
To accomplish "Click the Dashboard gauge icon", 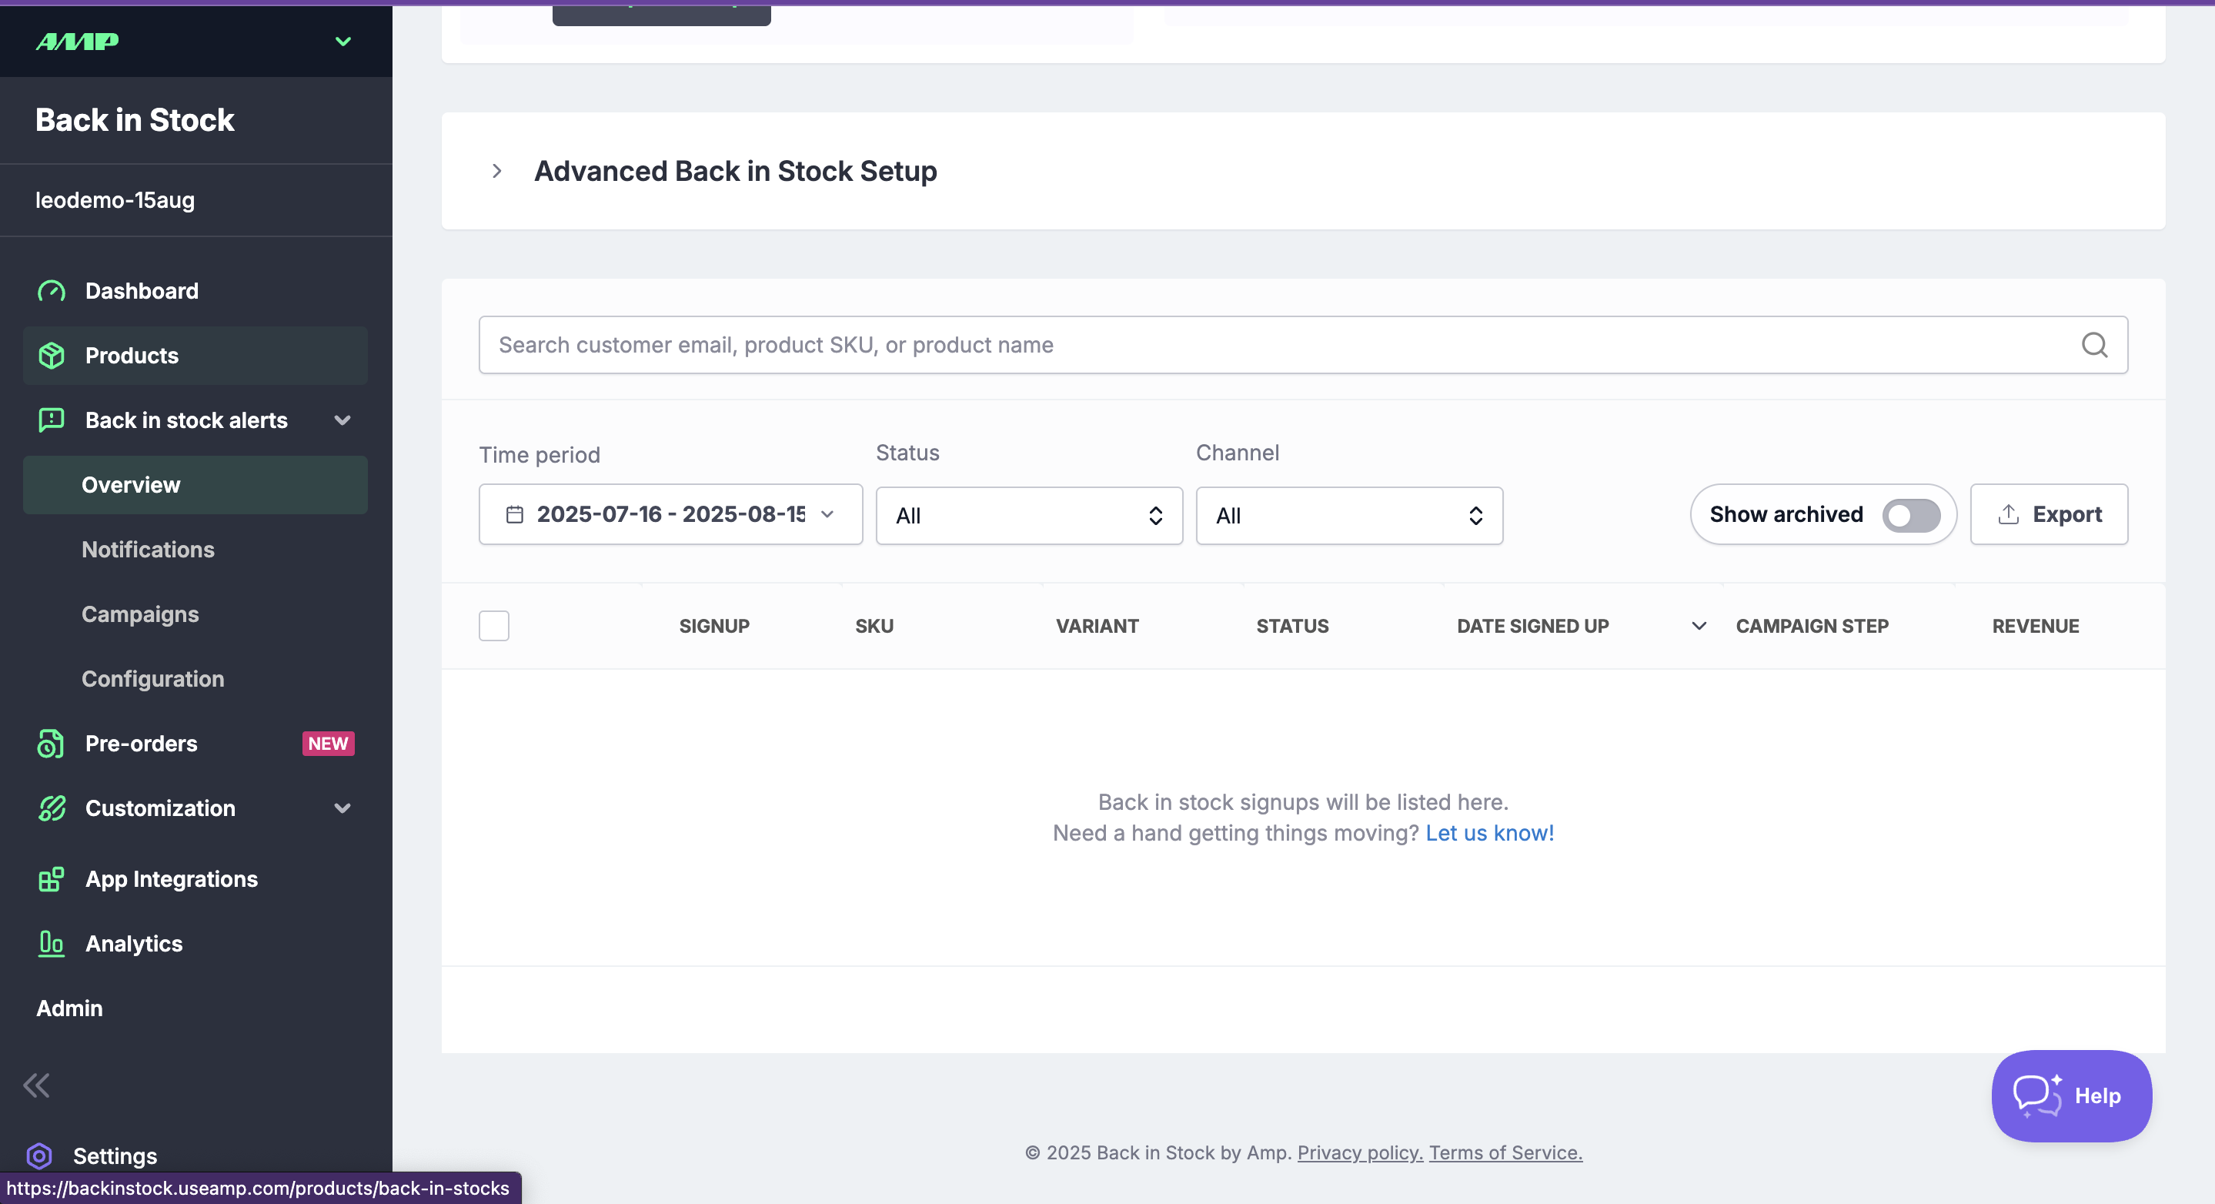I will (x=52, y=291).
